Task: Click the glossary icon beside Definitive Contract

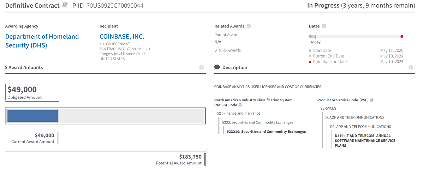Action: pyautogui.click(x=65, y=5)
